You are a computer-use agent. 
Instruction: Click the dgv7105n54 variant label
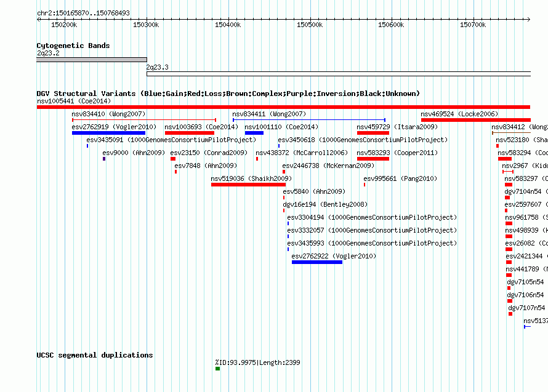pos(525,282)
